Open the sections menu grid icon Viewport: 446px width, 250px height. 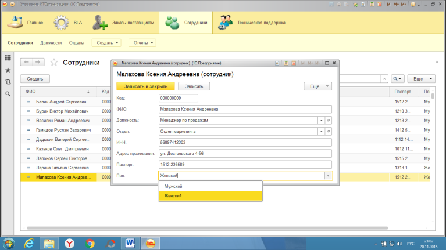point(8,57)
